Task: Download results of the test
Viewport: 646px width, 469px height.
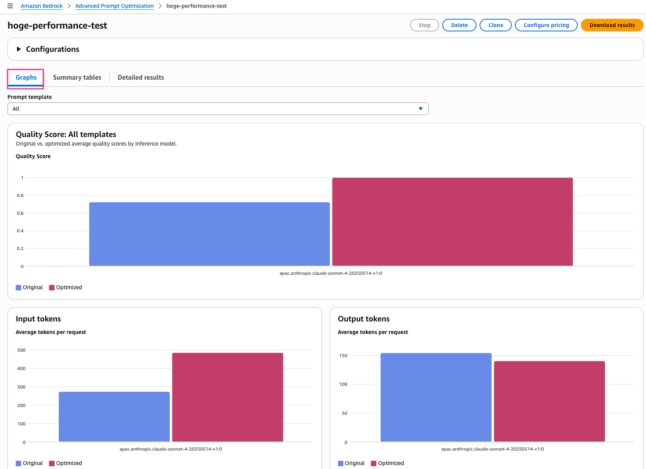Action: [x=612, y=25]
